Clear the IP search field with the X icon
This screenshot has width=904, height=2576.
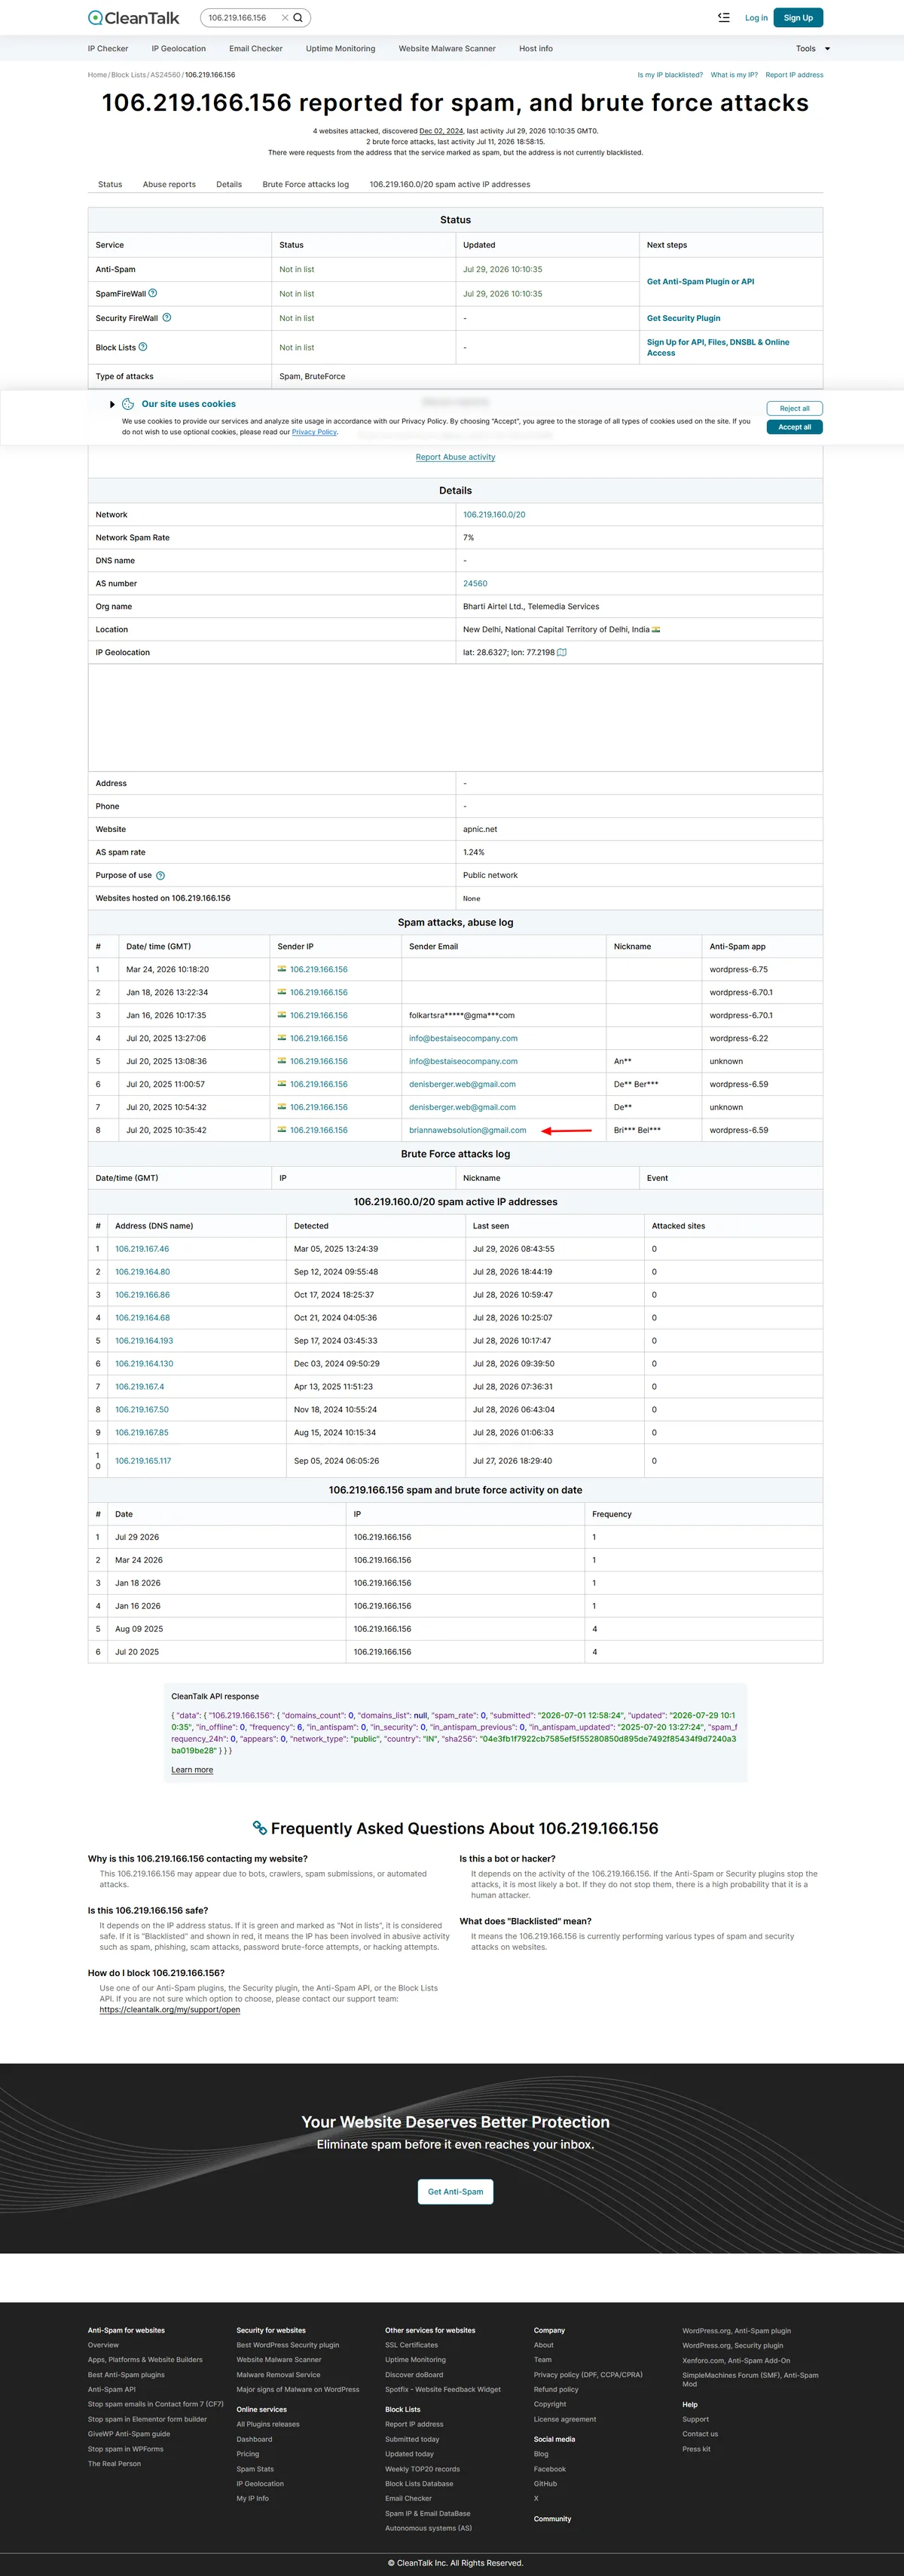click(x=284, y=18)
